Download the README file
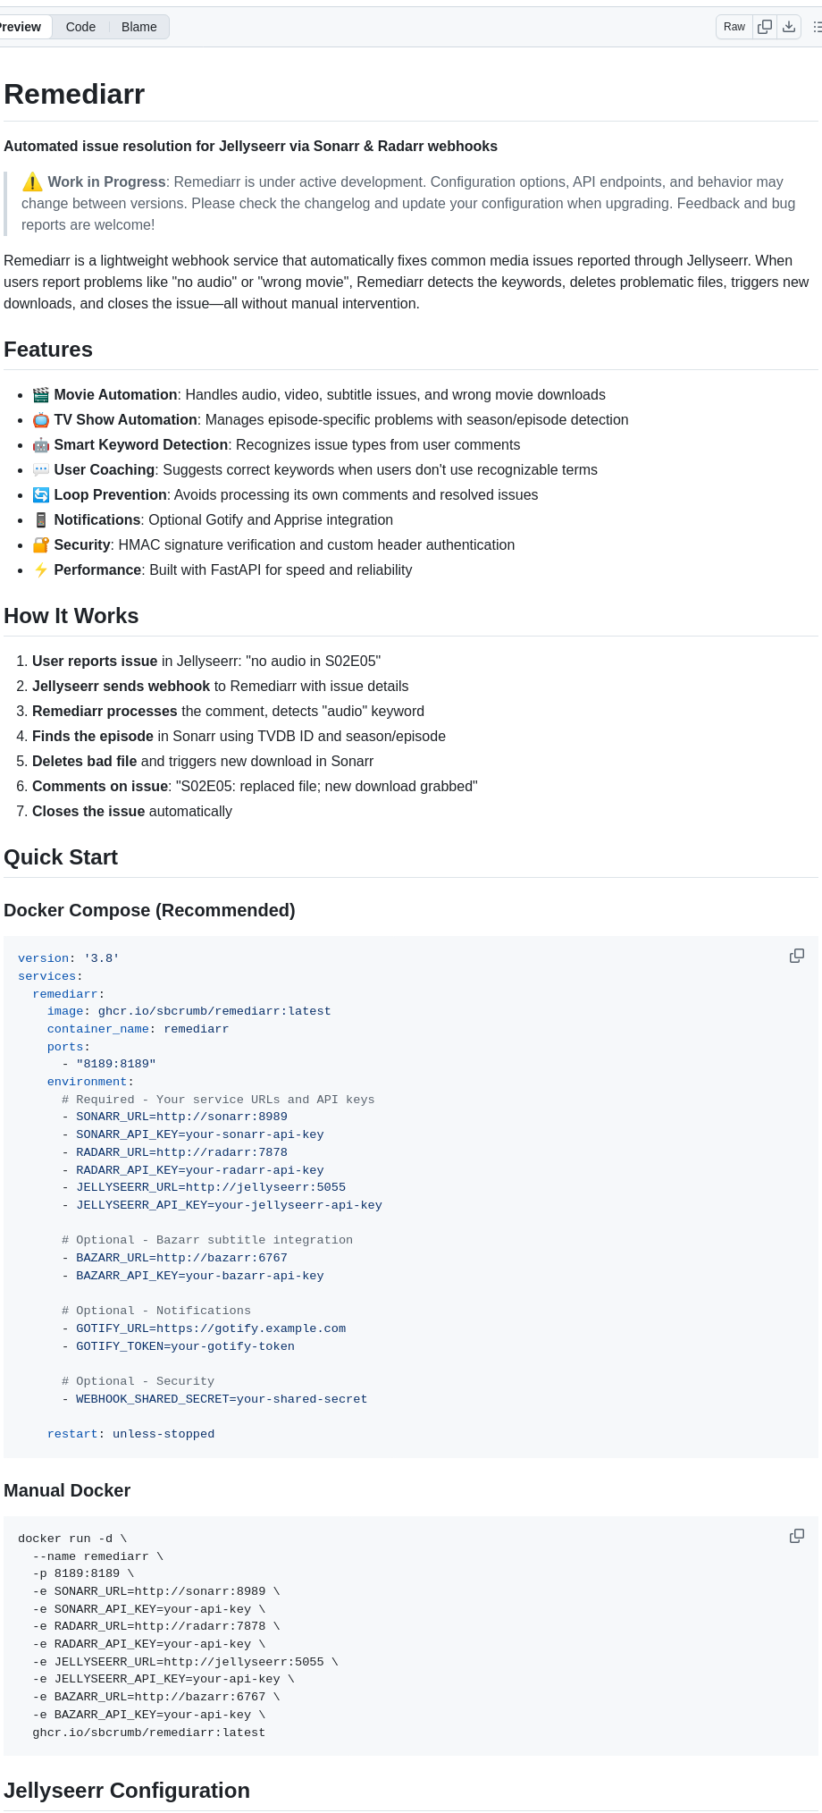The height and width of the screenshot is (1813, 822). (x=789, y=27)
